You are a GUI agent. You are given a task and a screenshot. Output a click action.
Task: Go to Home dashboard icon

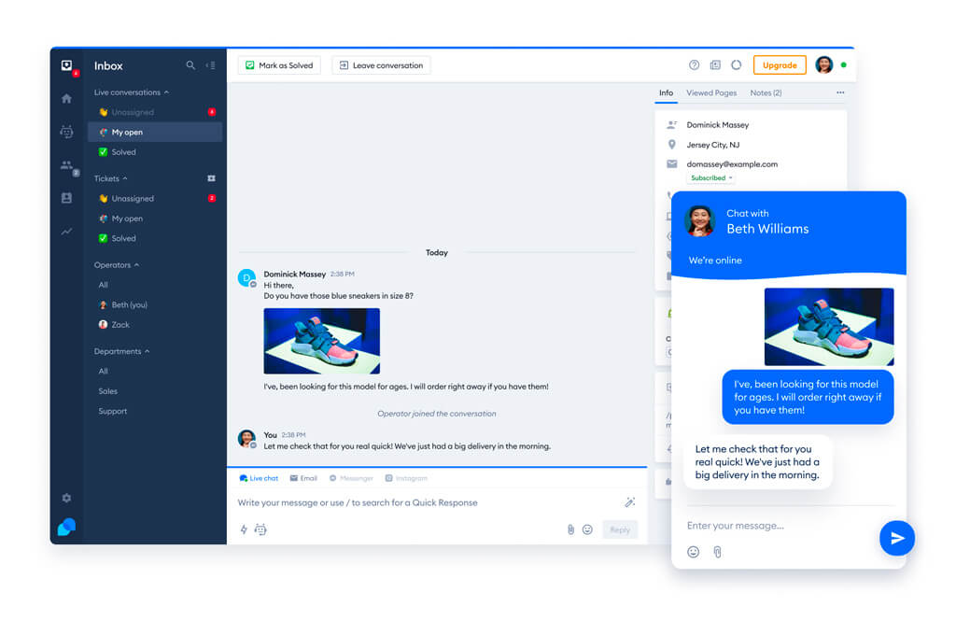tap(66, 99)
